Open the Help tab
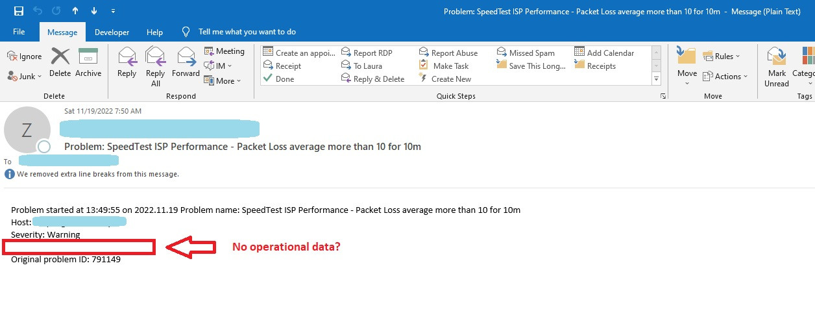This screenshot has width=815, height=309. [x=154, y=32]
